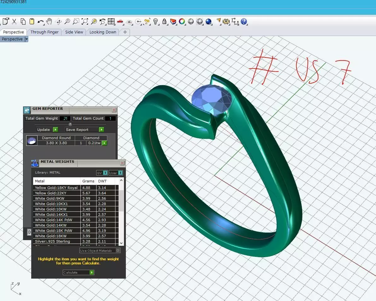Screen dimensions: 376x301
Task: Click the red car view icon
Action: pyautogui.click(x=120, y=22)
